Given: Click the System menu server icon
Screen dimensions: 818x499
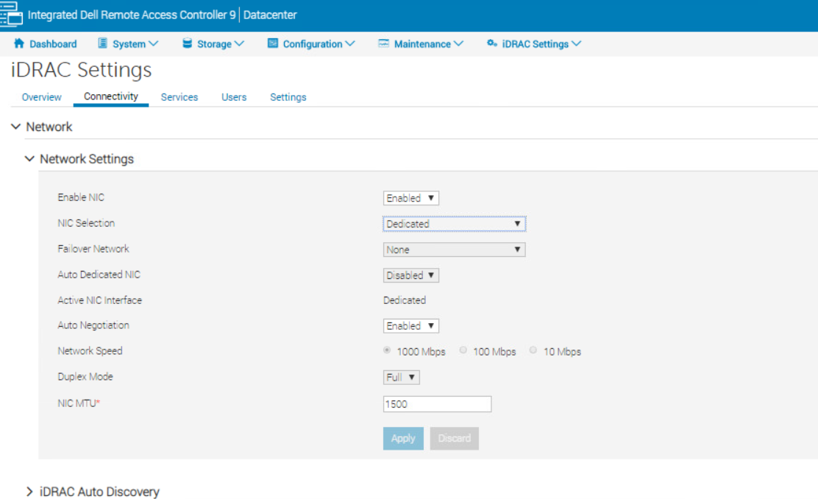Looking at the screenshot, I should pos(103,43).
